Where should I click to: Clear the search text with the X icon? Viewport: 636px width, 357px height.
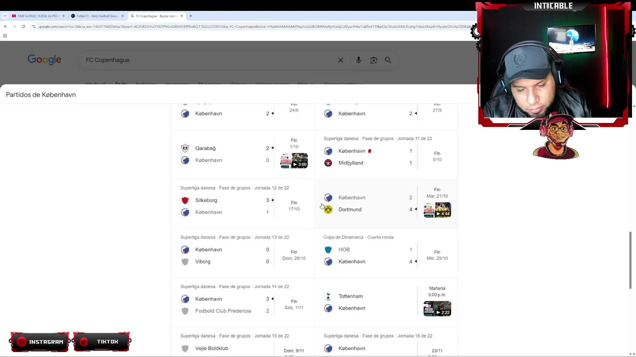340,60
